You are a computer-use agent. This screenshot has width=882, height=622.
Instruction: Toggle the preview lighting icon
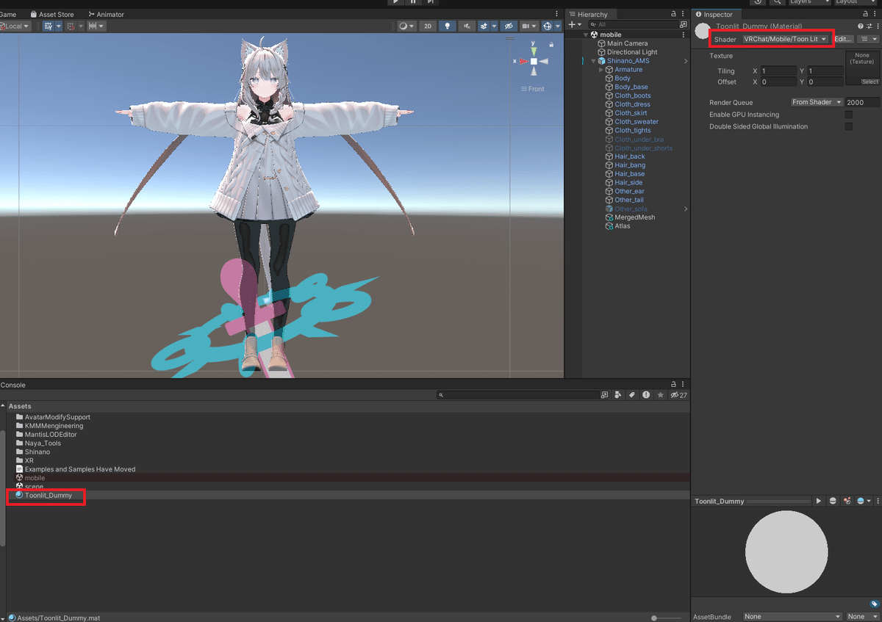[847, 501]
